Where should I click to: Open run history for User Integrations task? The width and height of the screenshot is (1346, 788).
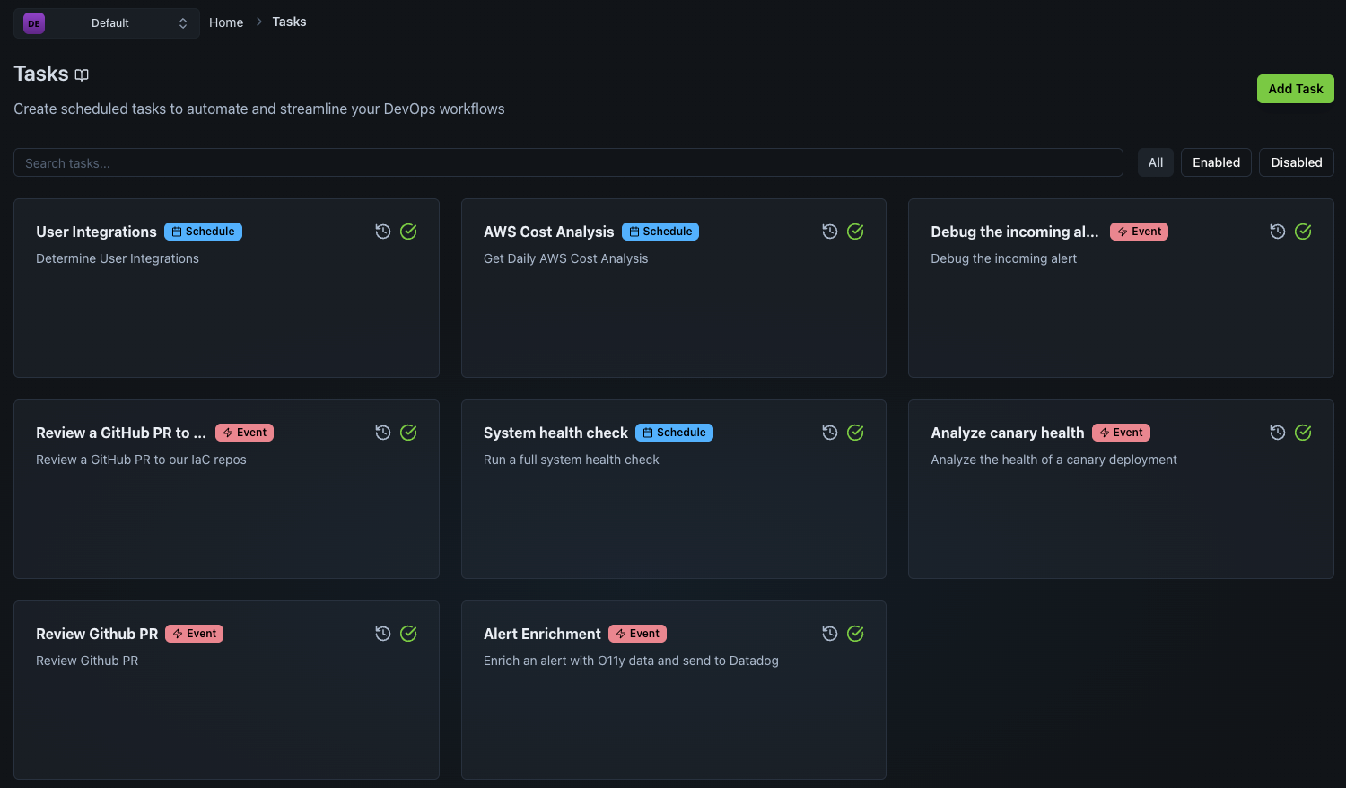(383, 232)
